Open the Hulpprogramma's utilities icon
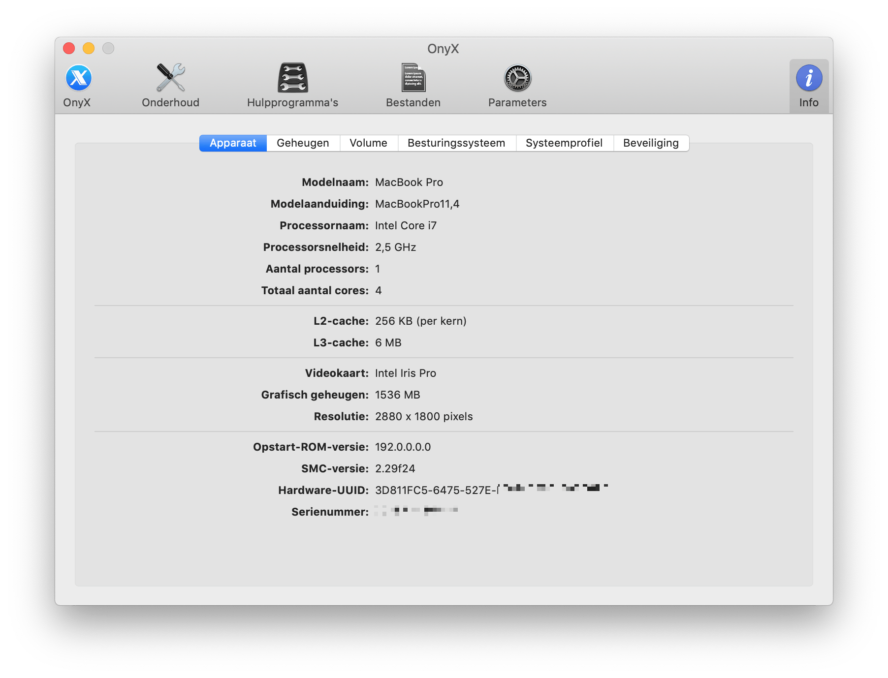 (x=293, y=78)
